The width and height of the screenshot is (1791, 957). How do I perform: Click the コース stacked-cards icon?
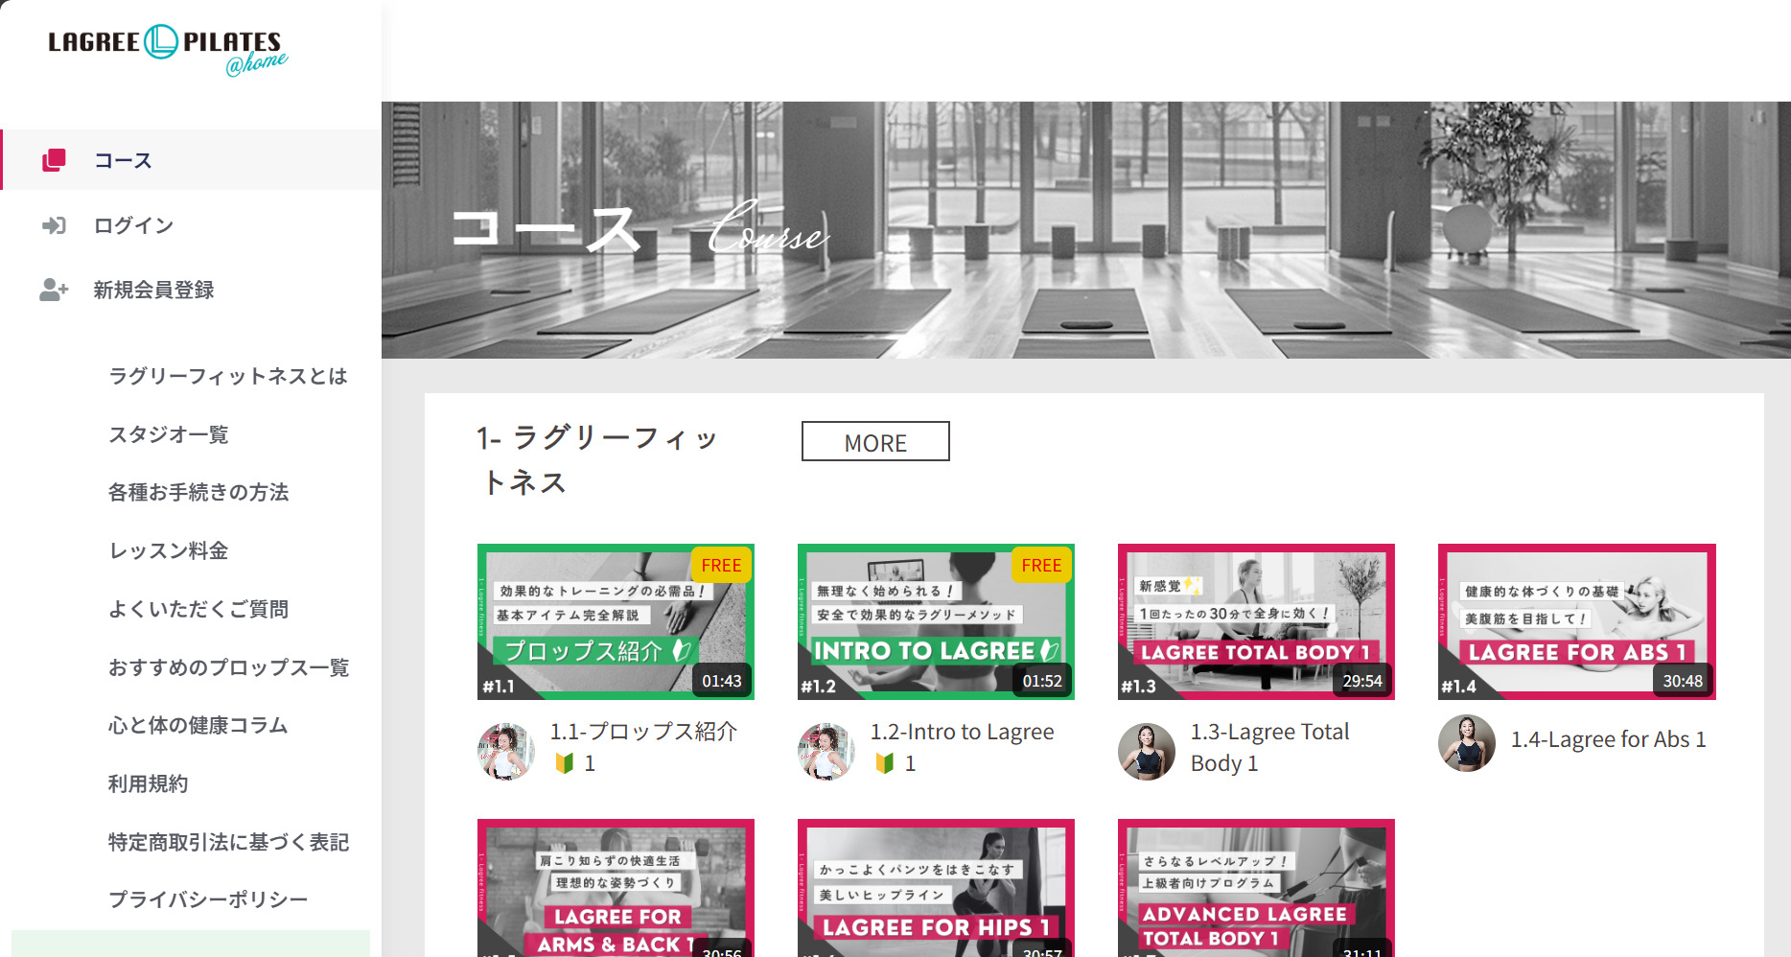point(54,160)
